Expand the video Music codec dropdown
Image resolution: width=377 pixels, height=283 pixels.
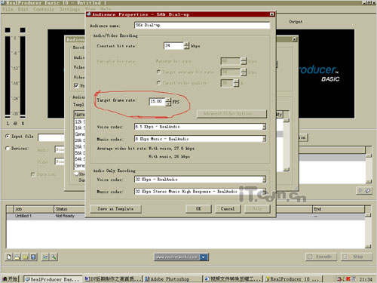tap(264, 139)
